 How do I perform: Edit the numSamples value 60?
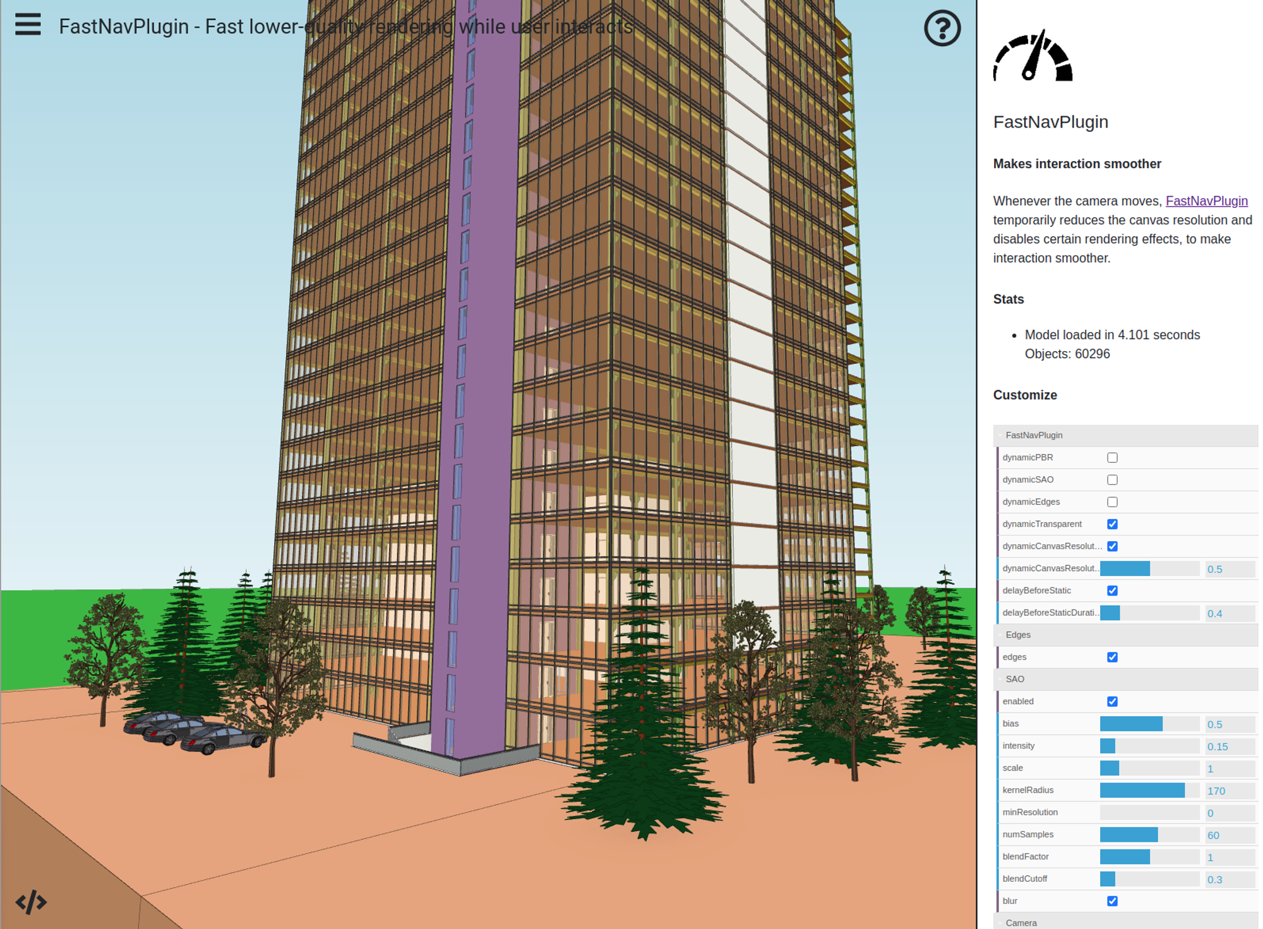click(x=1230, y=835)
